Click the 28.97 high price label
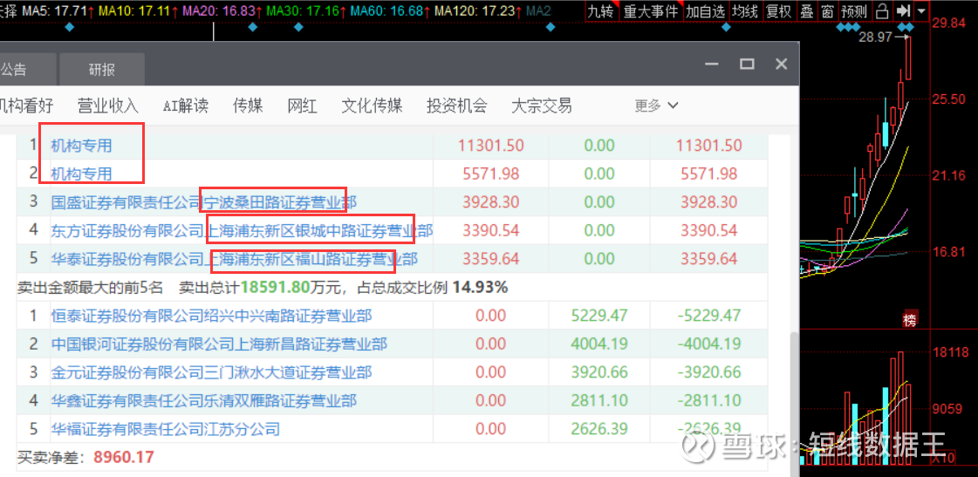 click(x=876, y=37)
